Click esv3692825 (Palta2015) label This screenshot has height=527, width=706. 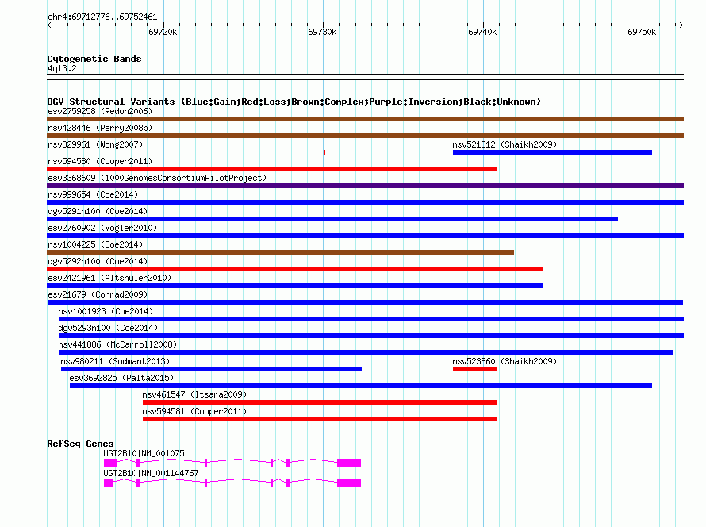point(121,378)
